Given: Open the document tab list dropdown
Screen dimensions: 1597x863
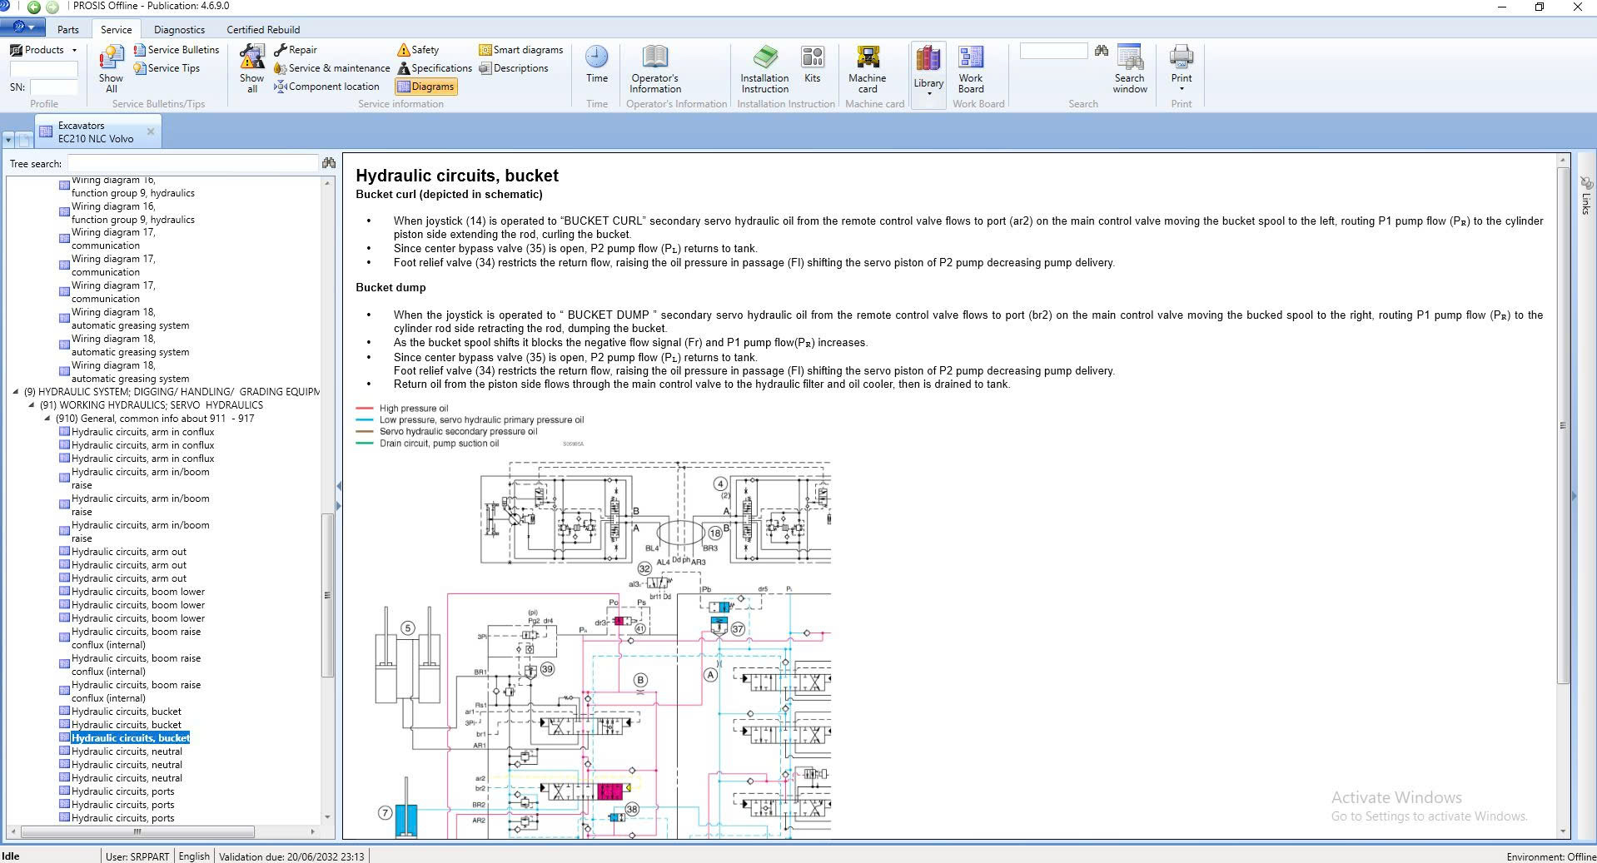Looking at the screenshot, I should pyautogui.click(x=8, y=140).
